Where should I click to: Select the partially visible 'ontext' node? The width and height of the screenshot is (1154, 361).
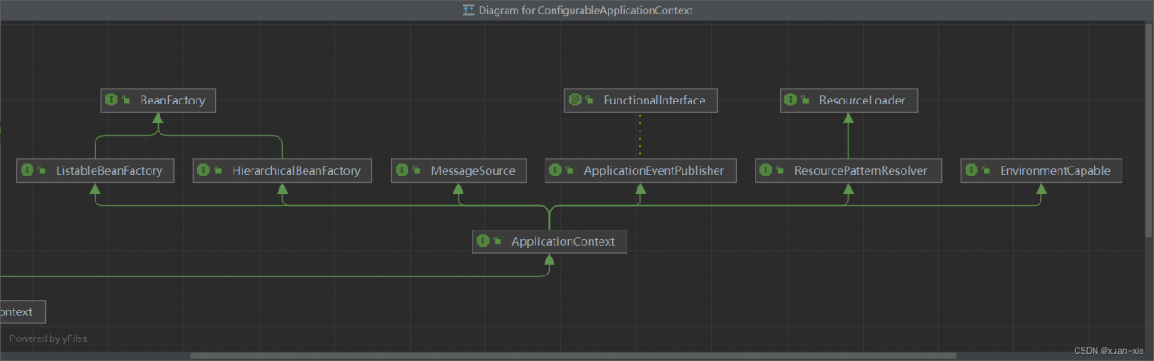22,312
